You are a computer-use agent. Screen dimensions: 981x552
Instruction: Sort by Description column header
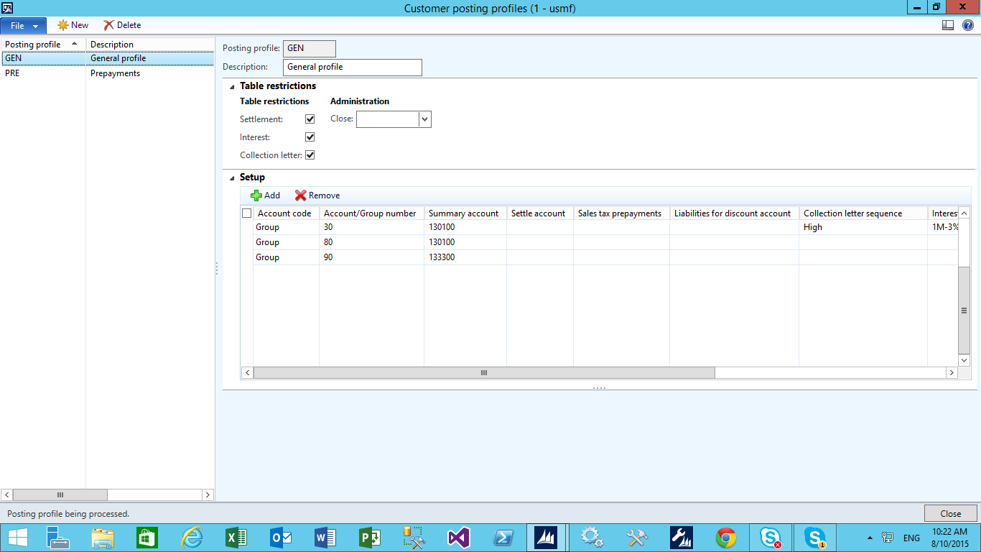(x=149, y=45)
